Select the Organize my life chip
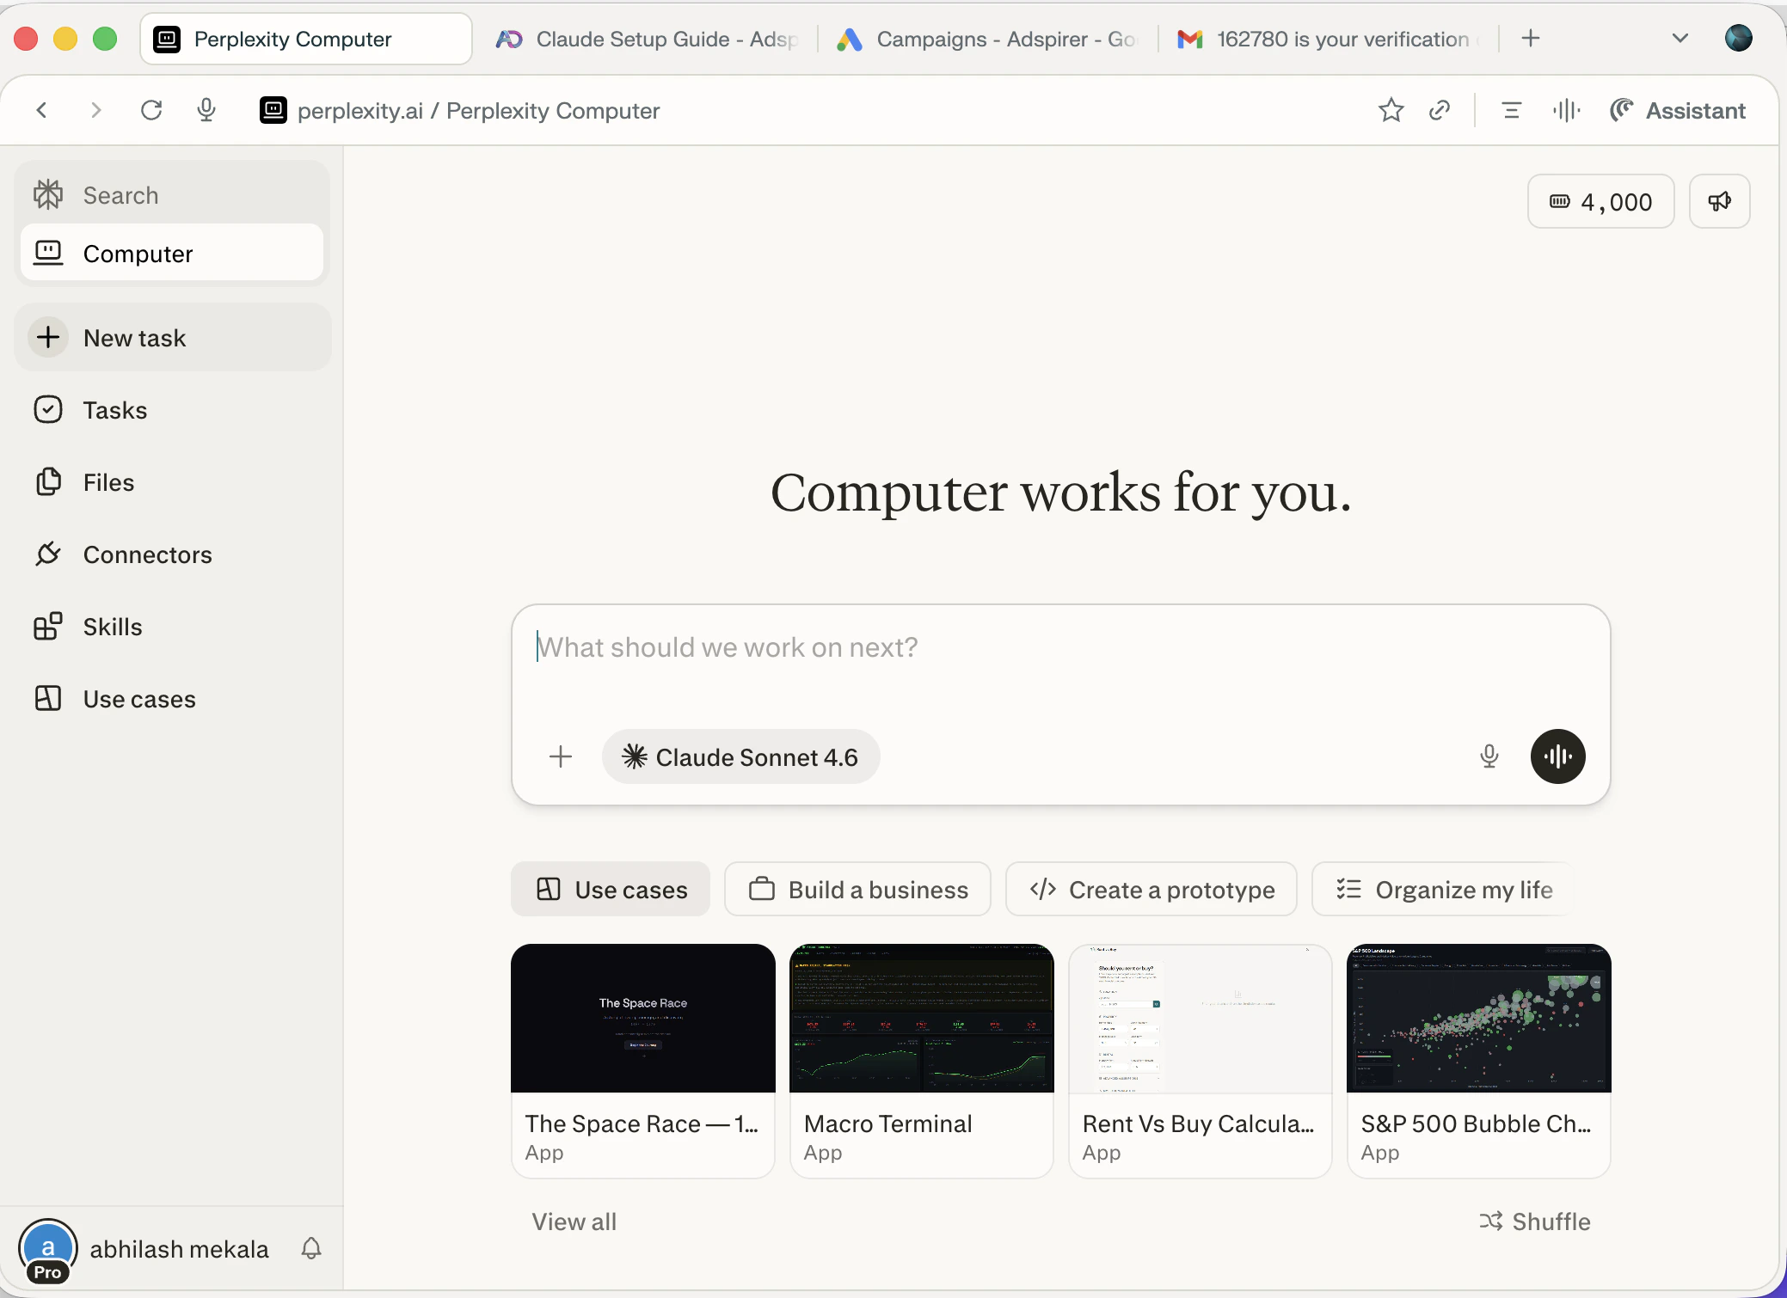The width and height of the screenshot is (1787, 1298). pyautogui.click(x=1443, y=890)
